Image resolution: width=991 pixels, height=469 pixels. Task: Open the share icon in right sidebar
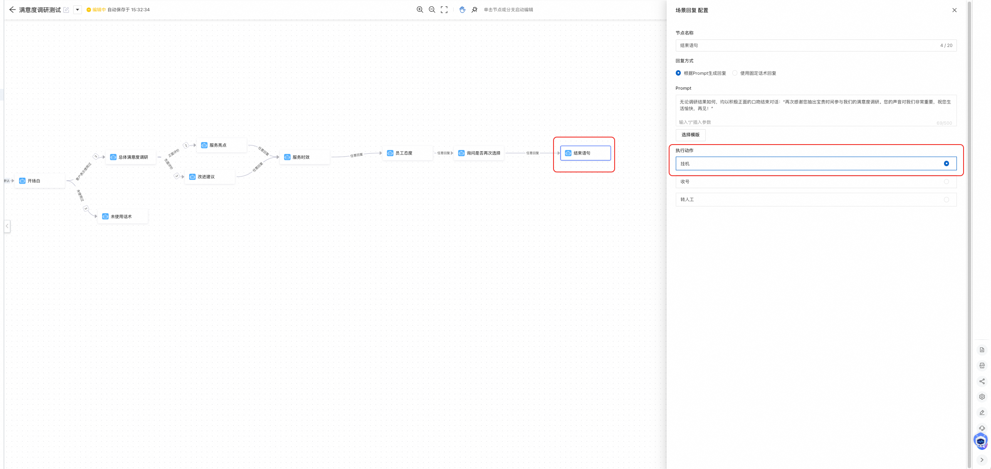click(x=982, y=381)
